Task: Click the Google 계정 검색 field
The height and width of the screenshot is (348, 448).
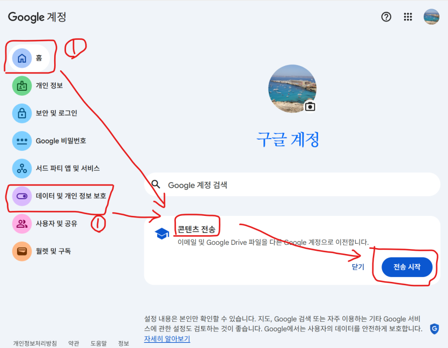Action: pyautogui.click(x=292, y=184)
